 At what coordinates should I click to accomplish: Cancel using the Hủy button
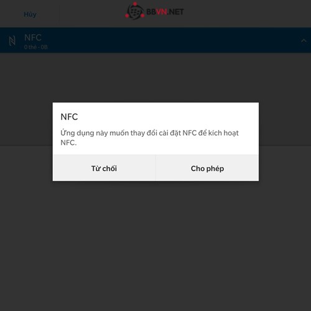[30, 14]
